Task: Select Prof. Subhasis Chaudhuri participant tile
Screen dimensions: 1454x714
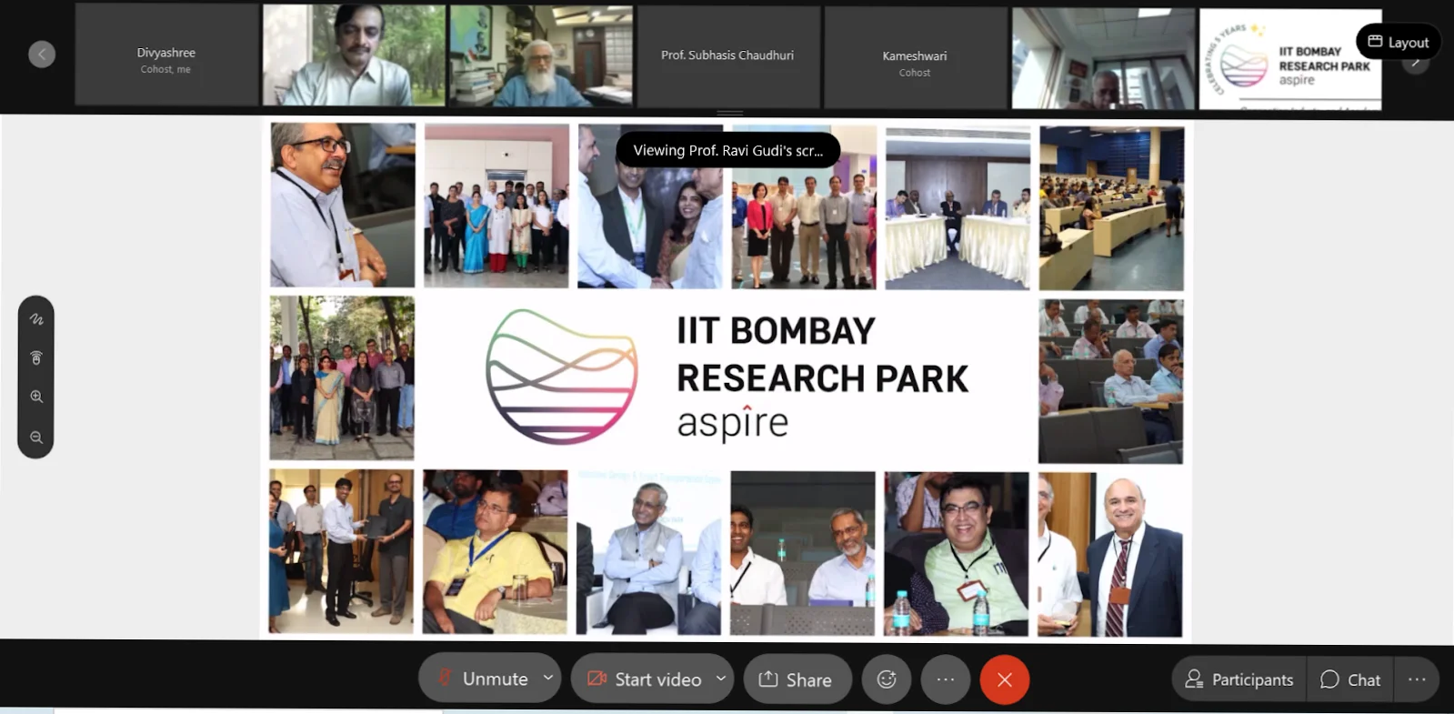Action: (x=728, y=56)
